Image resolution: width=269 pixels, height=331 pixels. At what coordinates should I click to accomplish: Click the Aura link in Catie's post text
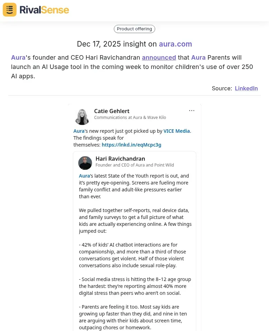(79, 131)
